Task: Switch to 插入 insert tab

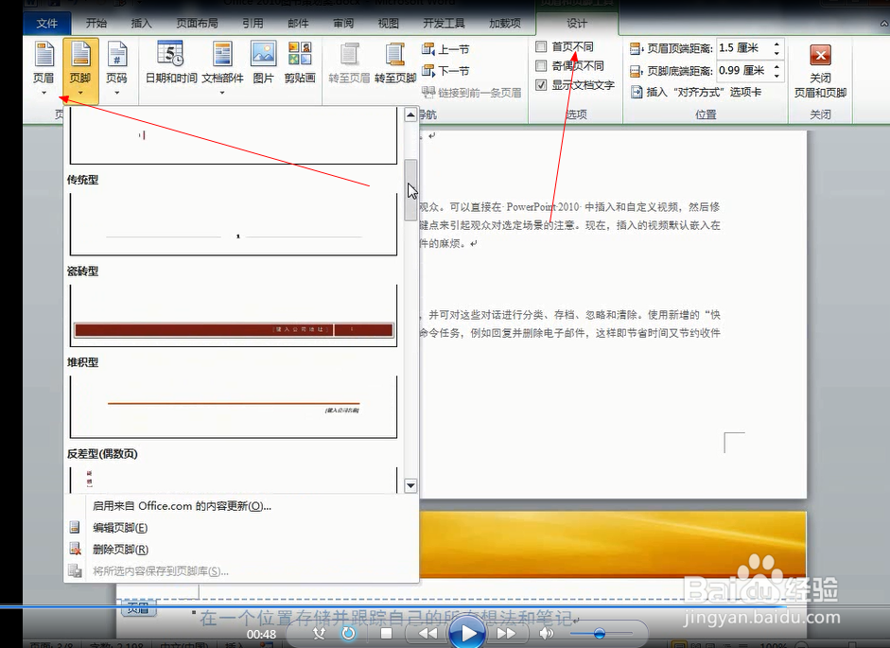Action: (x=141, y=24)
